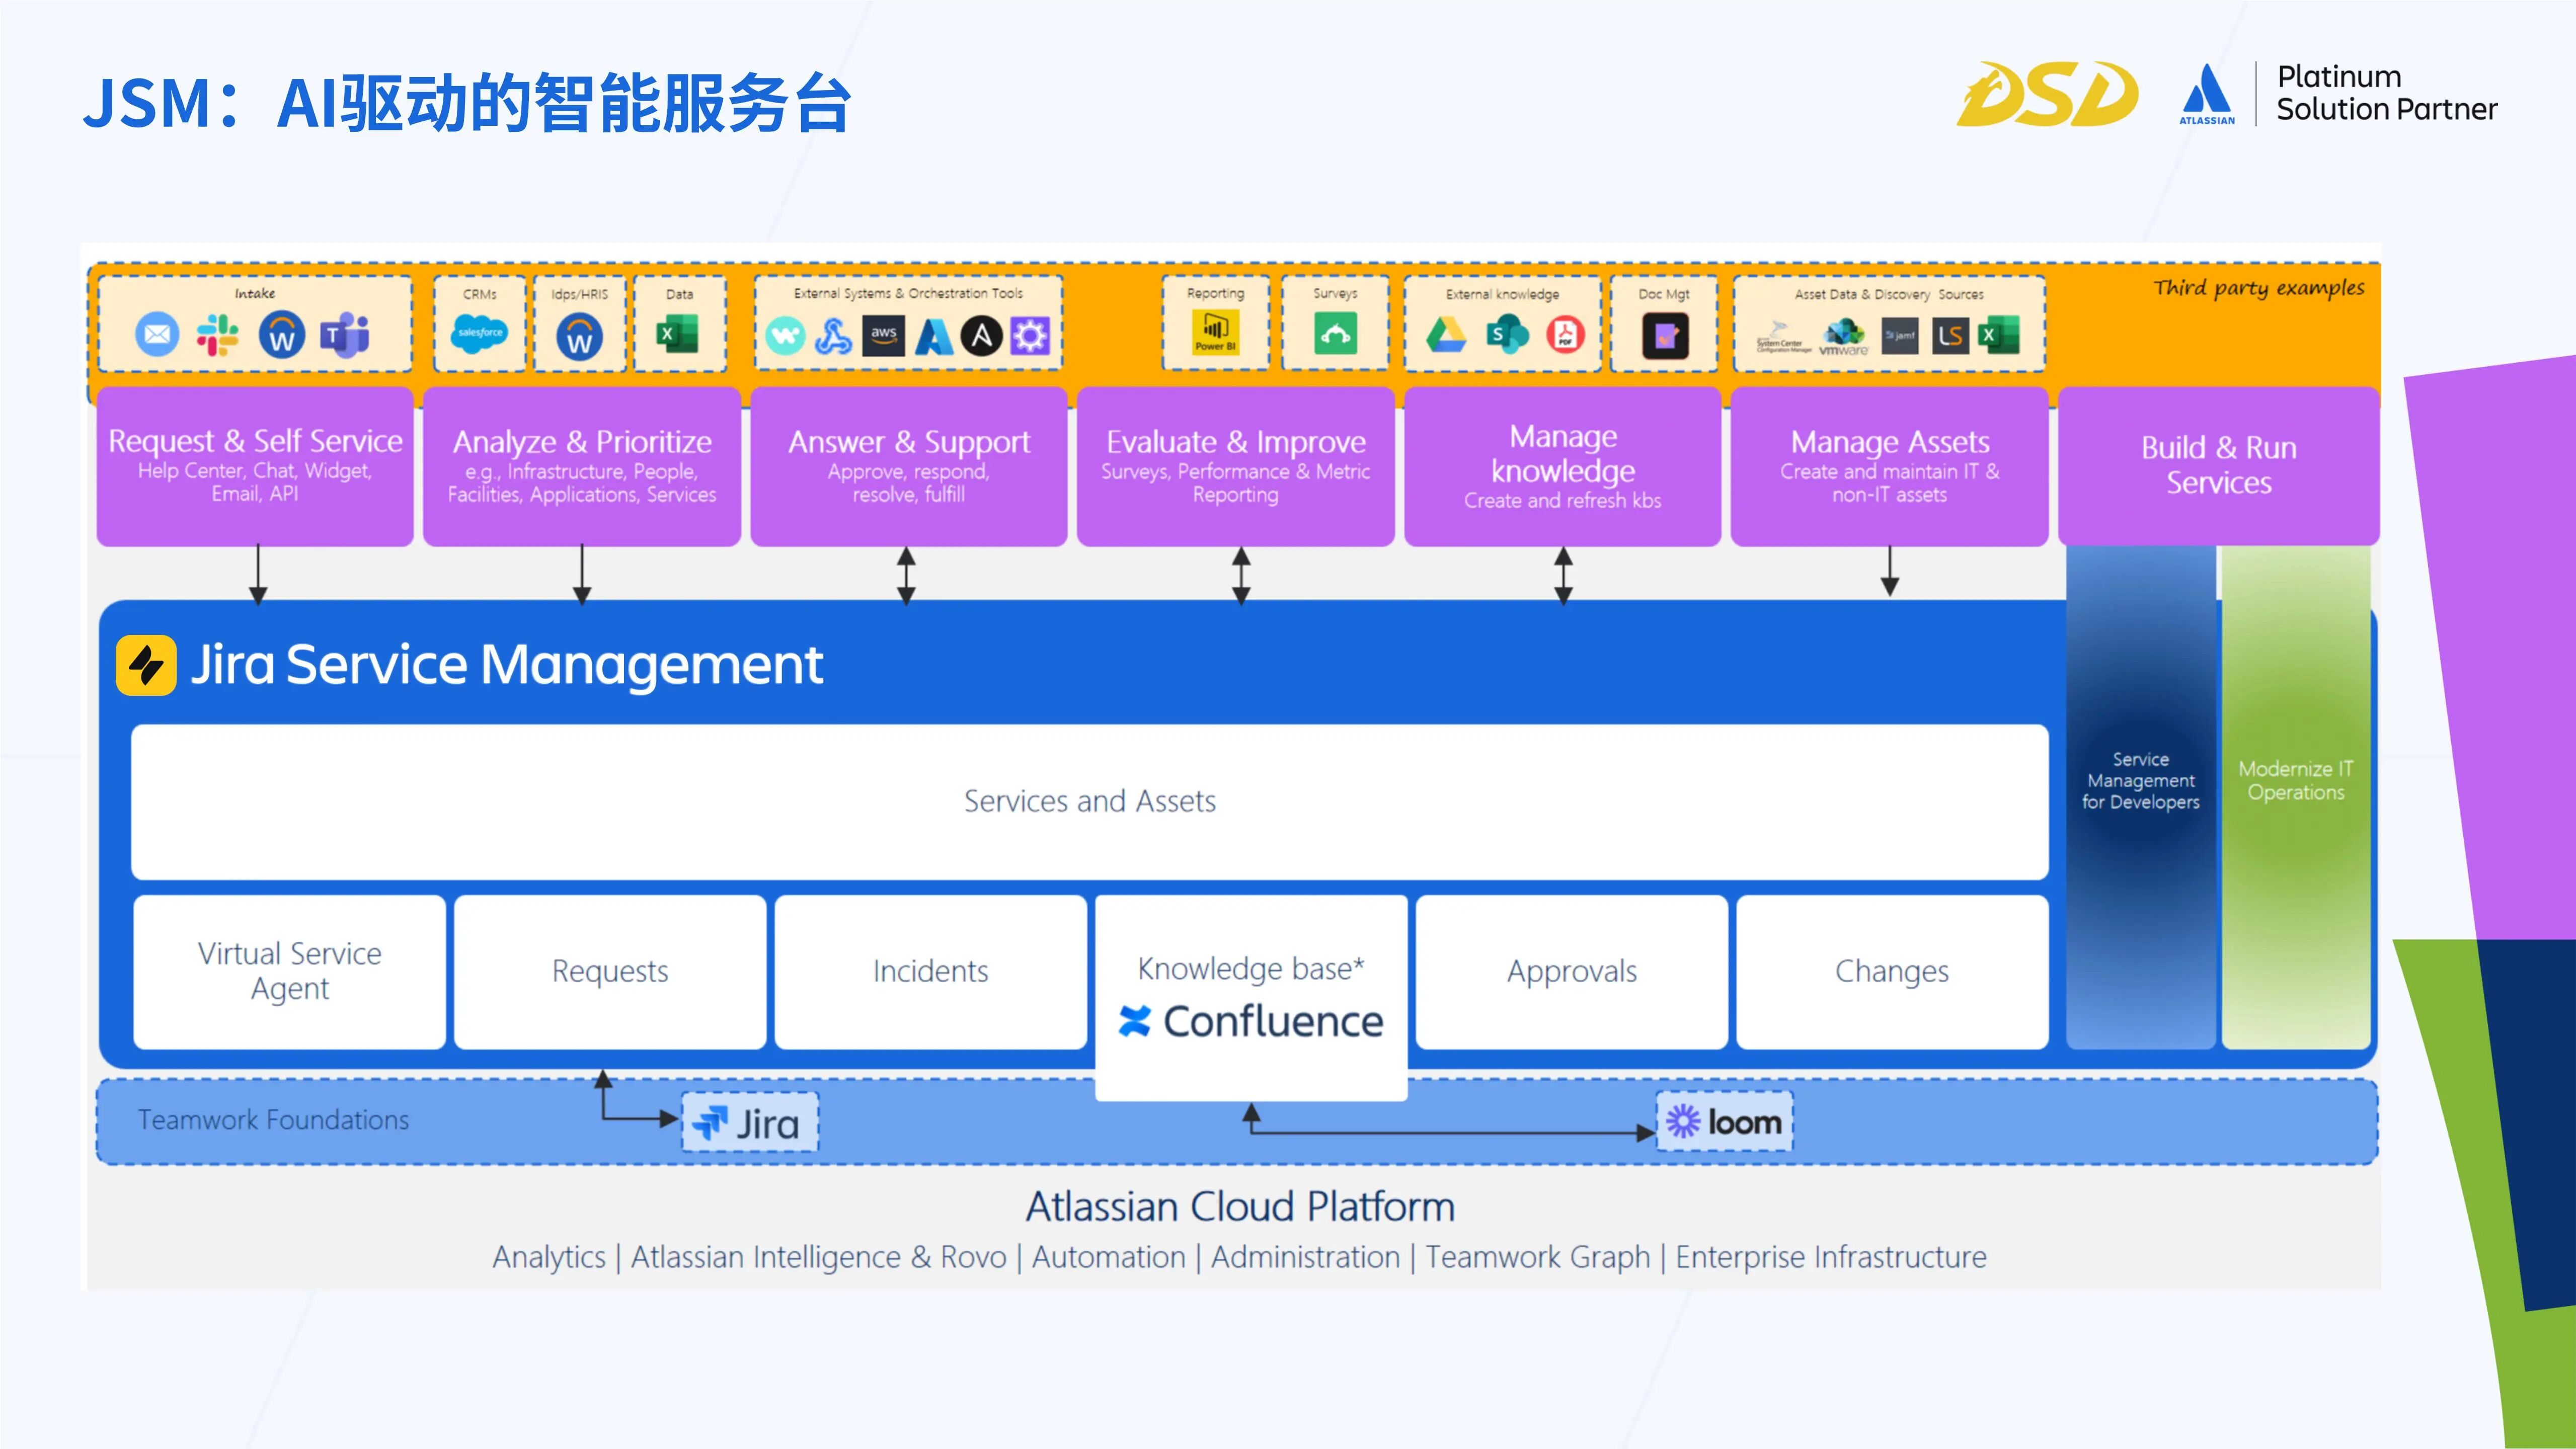Click the Microsoft Teams icon

pyautogui.click(x=345, y=335)
